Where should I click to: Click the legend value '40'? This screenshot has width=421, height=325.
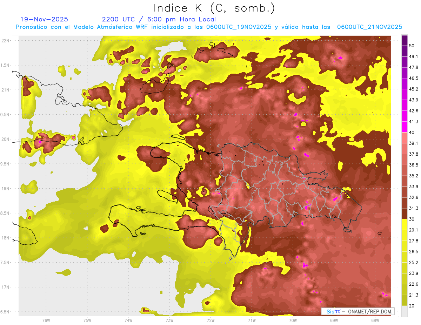point(412,133)
